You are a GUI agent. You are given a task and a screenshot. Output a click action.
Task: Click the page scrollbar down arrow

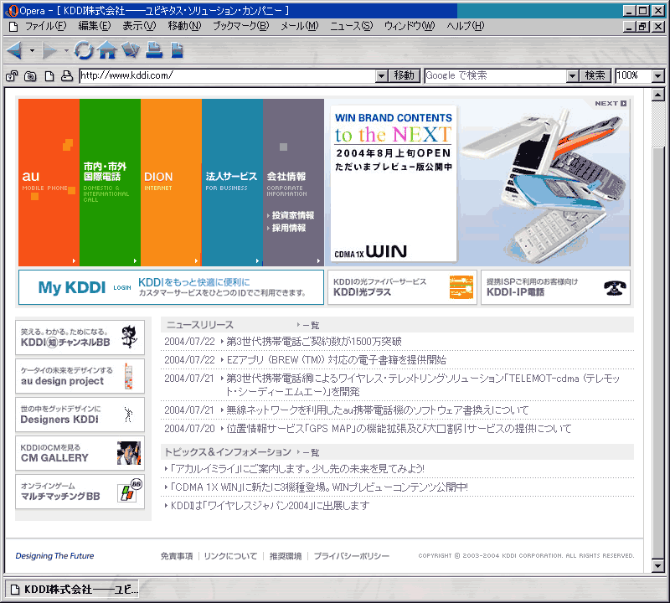point(657,566)
